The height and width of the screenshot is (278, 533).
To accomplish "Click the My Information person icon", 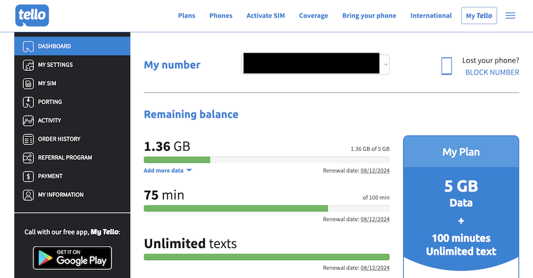I will (x=28, y=196).
